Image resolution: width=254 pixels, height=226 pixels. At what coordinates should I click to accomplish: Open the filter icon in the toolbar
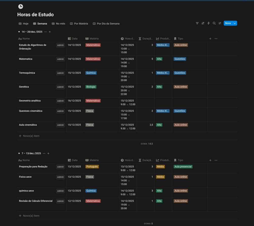pos(197,23)
